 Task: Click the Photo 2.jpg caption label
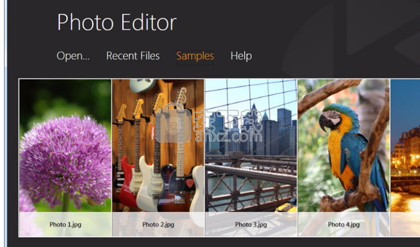click(x=158, y=224)
